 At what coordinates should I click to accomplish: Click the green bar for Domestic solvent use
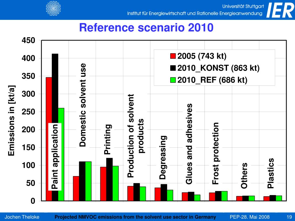pos(88,181)
